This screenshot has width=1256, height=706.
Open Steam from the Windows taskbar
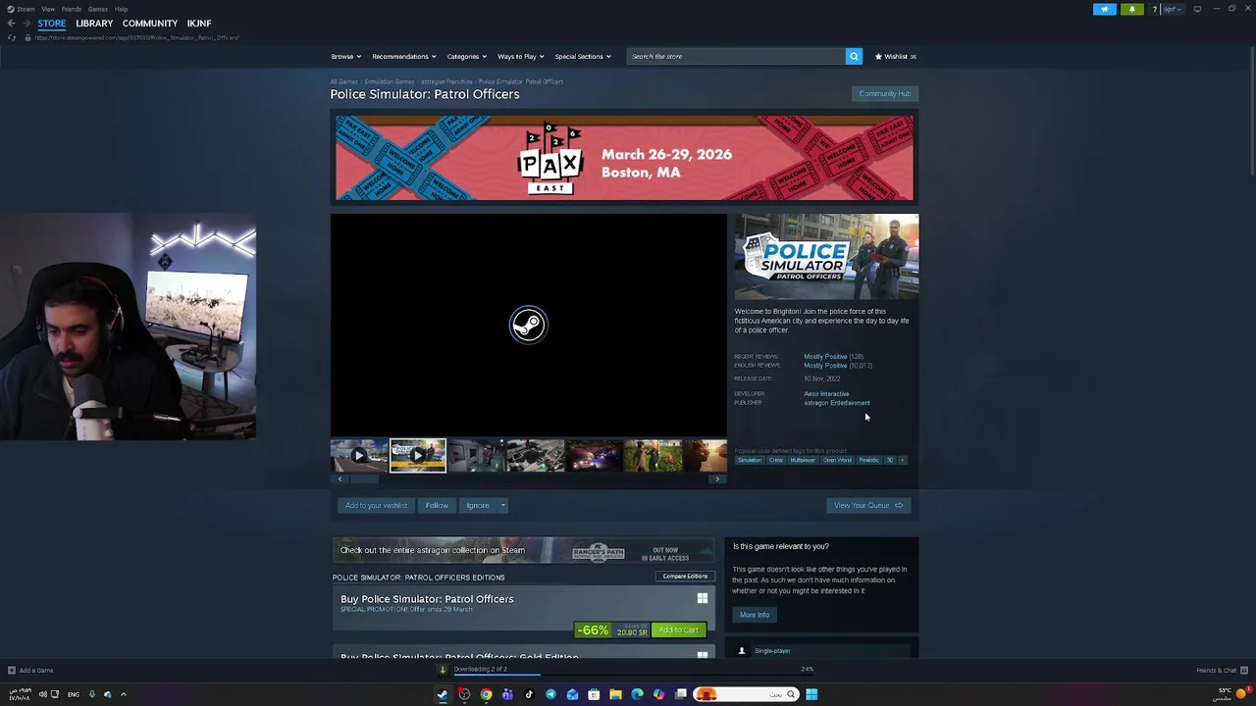coord(443,694)
